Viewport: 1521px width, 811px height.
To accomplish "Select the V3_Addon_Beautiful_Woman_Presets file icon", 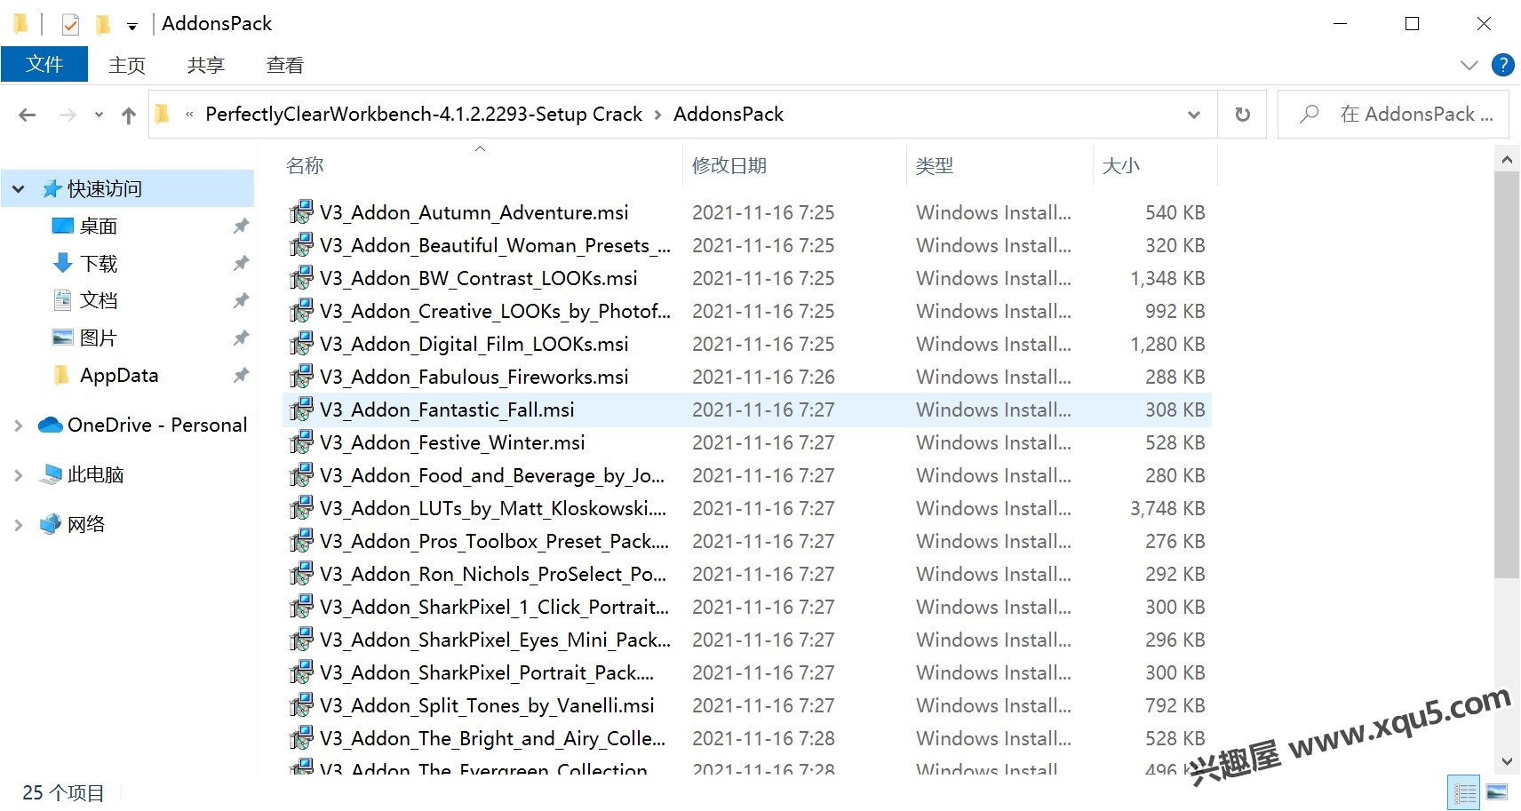I will tap(301, 245).
